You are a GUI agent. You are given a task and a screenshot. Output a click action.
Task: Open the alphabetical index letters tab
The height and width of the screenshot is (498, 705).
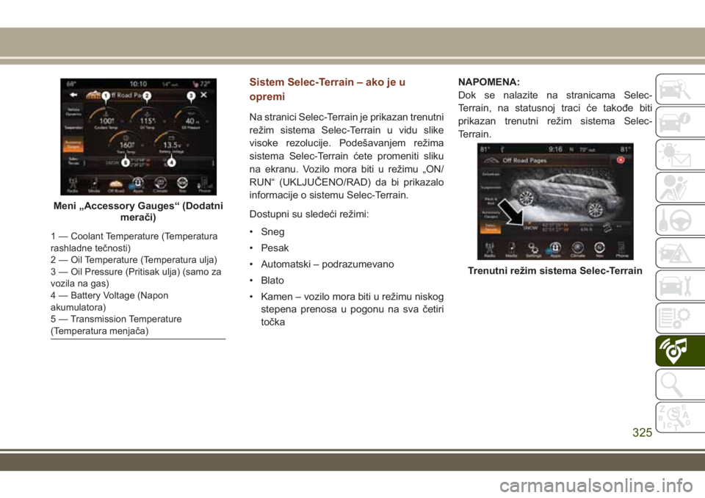tap(680, 417)
